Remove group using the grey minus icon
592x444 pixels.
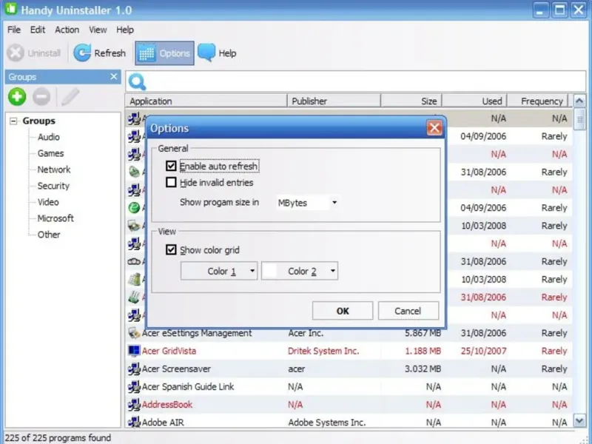pos(41,97)
